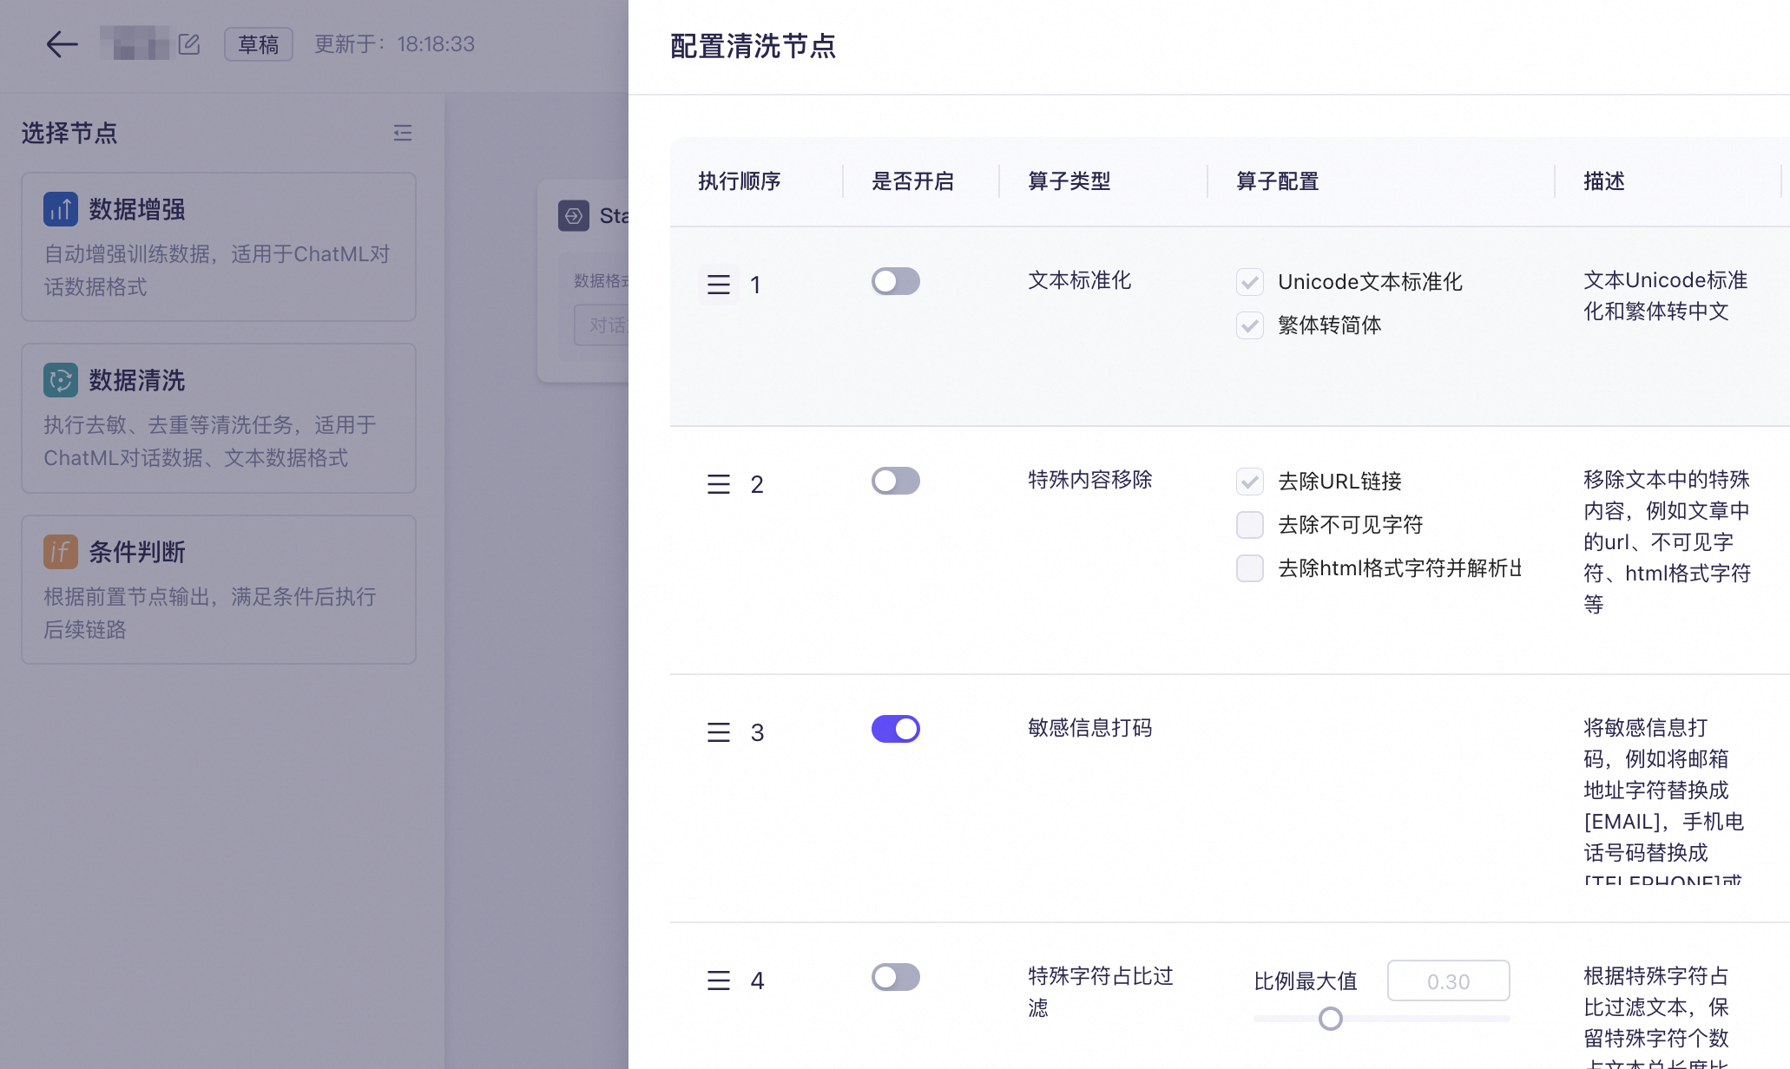This screenshot has width=1790, height=1069.
Task: Click the 0.30 ratio input field
Action: tap(1449, 981)
